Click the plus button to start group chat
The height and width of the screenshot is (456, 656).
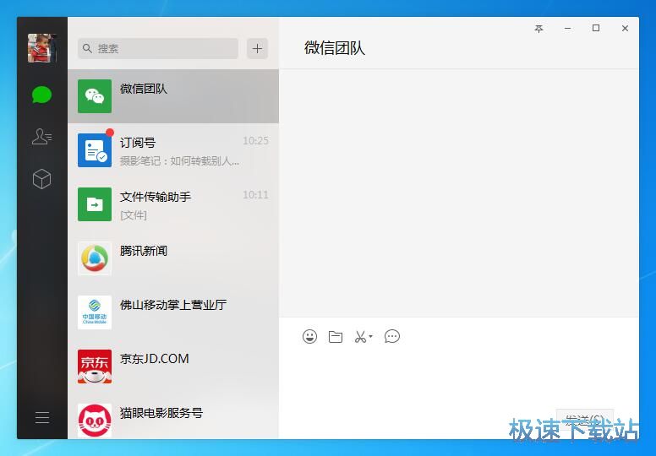(x=257, y=48)
